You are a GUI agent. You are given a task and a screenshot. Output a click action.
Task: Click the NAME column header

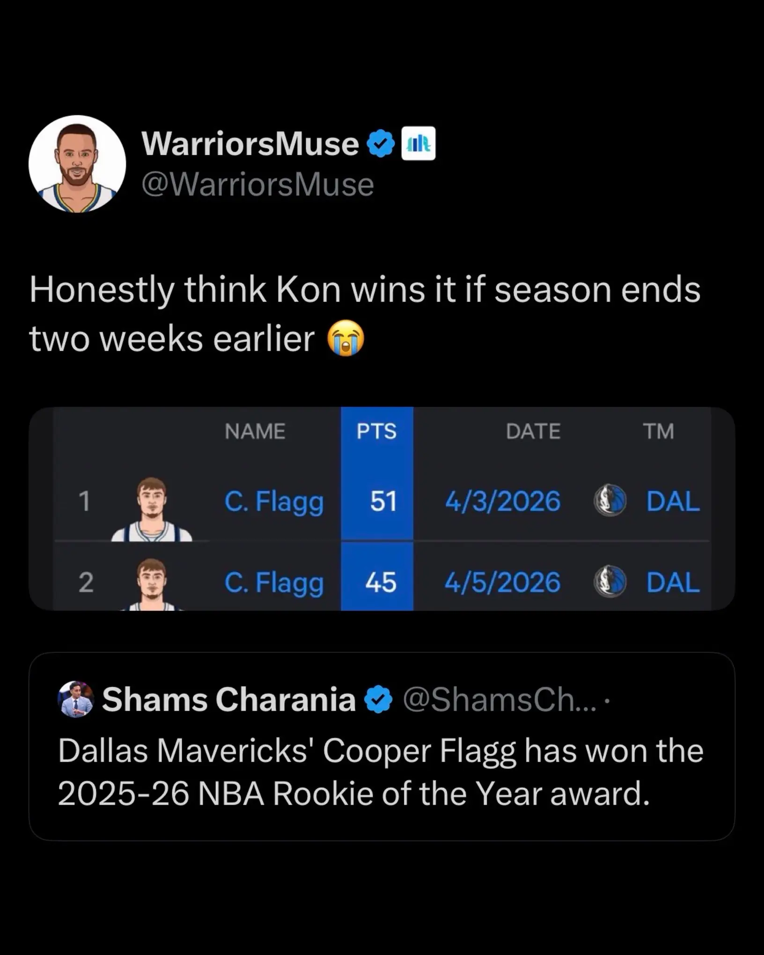coord(255,431)
